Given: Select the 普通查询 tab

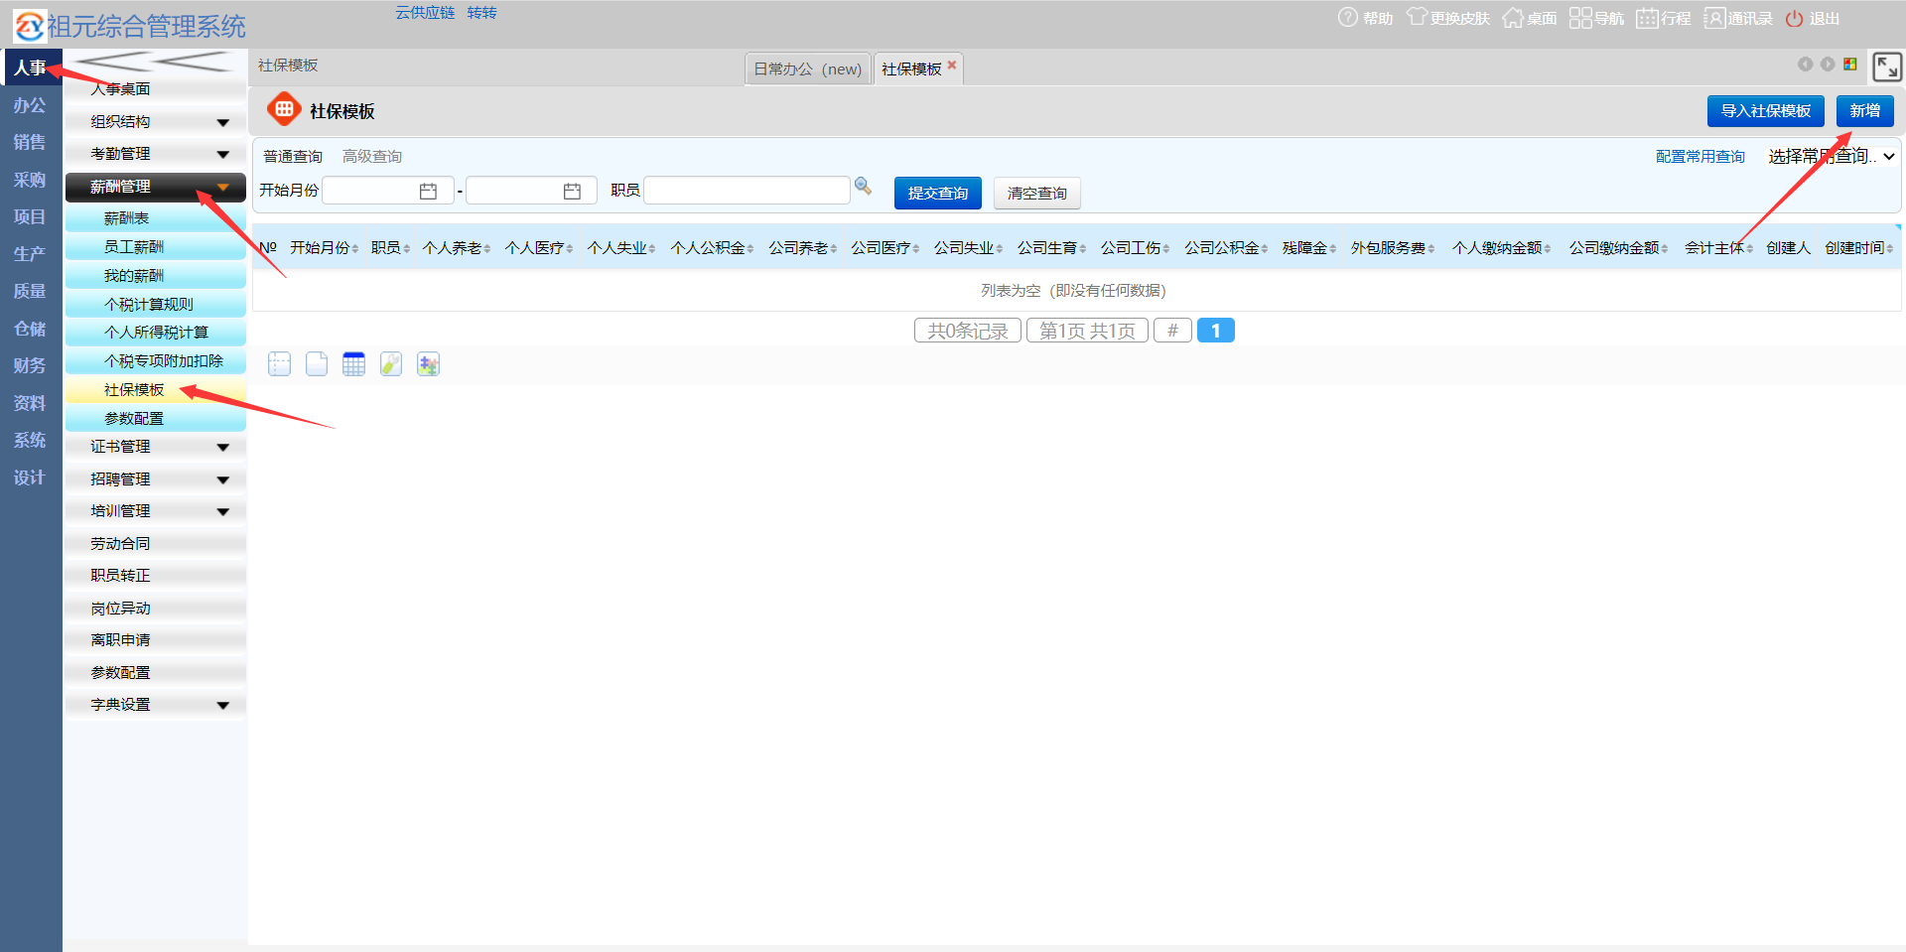Looking at the screenshot, I should 293,157.
